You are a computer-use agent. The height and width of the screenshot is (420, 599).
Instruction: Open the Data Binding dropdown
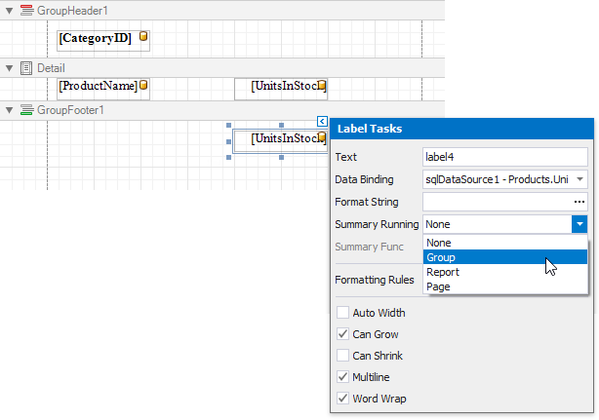[580, 179]
